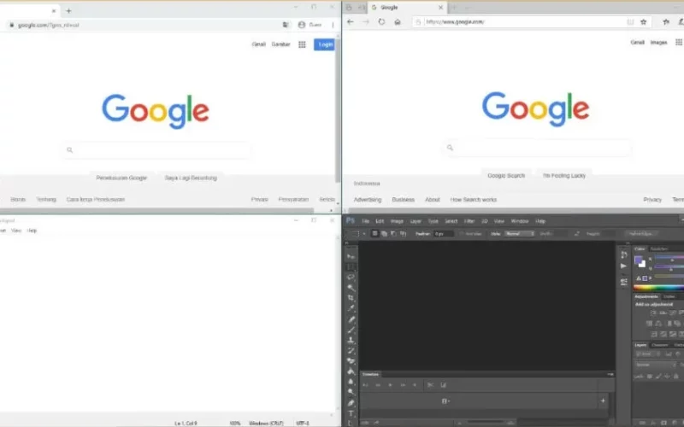The width and height of the screenshot is (684, 427).
Task: Open the tool preset picker arrow in Photoshop
Action: pyautogui.click(x=364, y=234)
